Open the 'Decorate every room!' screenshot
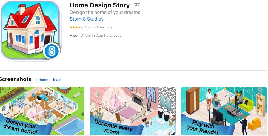The height and width of the screenshot is (136, 268). click(133, 111)
